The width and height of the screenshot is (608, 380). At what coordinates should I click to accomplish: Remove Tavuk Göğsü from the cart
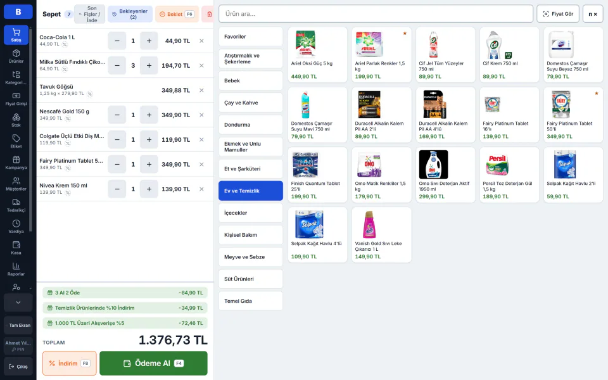(x=201, y=91)
